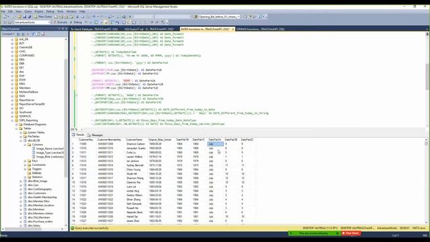430x242 pixels.
Task: Click the Execute button
Action: [60, 22]
